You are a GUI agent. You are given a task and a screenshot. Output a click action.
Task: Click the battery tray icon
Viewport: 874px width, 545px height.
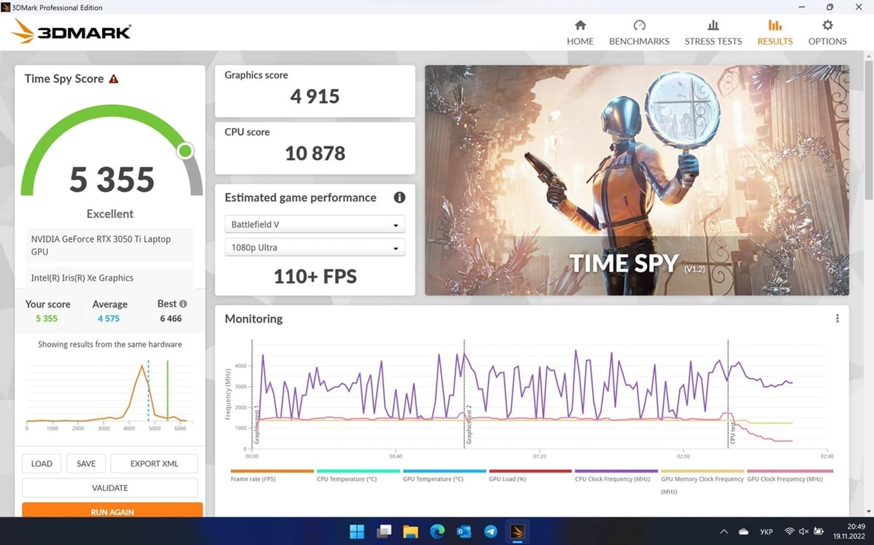819,531
